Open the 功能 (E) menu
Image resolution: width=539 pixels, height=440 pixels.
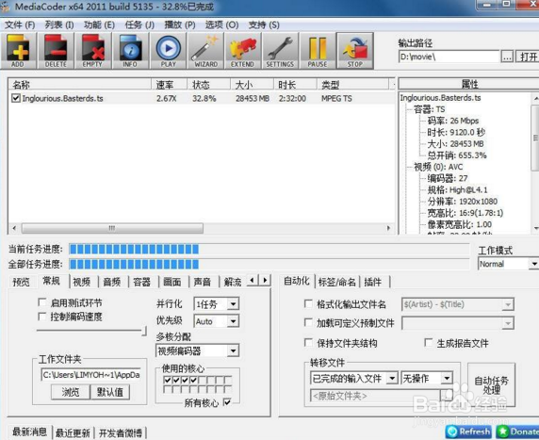pyautogui.click(x=99, y=25)
